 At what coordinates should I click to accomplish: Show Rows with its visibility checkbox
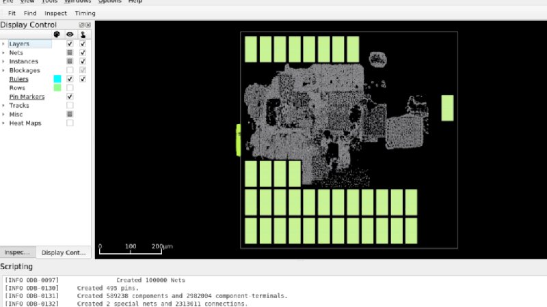[x=70, y=87]
